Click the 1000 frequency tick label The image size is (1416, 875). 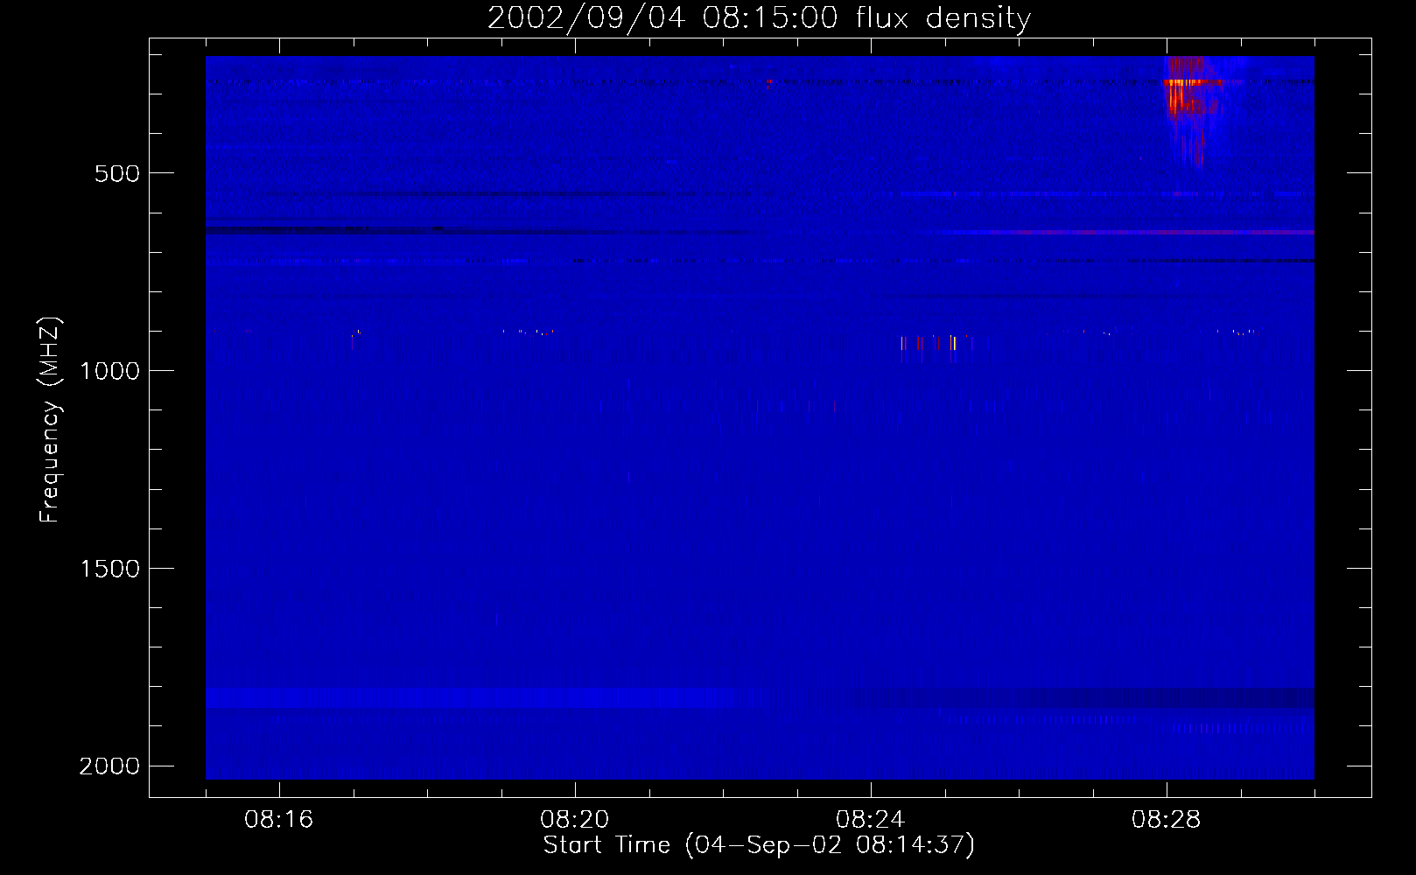[109, 371]
